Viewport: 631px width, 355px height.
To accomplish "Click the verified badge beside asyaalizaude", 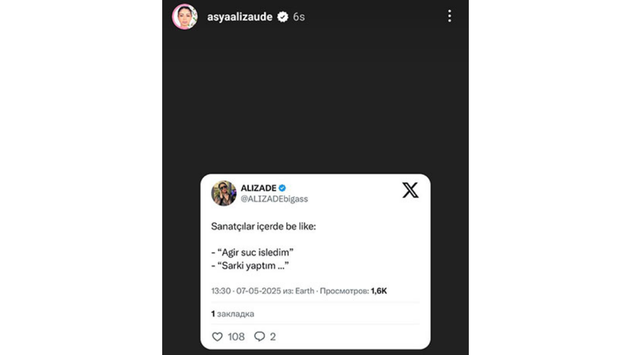I will pyautogui.click(x=282, y=17).
